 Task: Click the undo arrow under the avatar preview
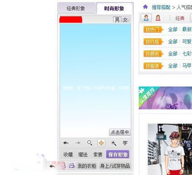coord(66,143)
